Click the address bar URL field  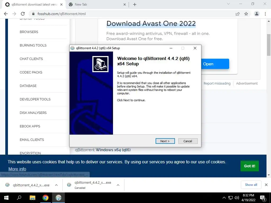[133, 14]
